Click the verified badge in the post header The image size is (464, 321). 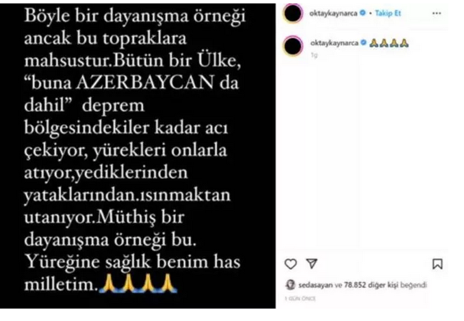click(x=363, y=13)
